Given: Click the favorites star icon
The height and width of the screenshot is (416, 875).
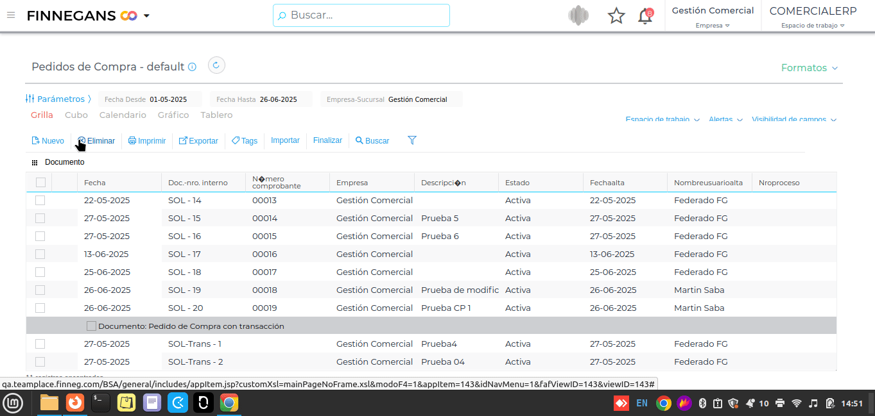Looking at the screenshot, I should tap(616, 16).
